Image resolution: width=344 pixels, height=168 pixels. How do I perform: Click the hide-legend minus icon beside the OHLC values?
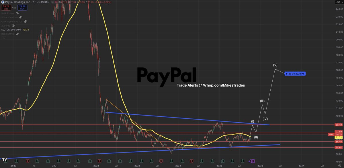tap(52, 2)
